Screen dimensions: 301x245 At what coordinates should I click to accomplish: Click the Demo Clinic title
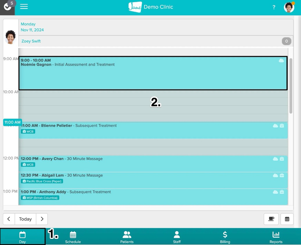coord(158,7)
